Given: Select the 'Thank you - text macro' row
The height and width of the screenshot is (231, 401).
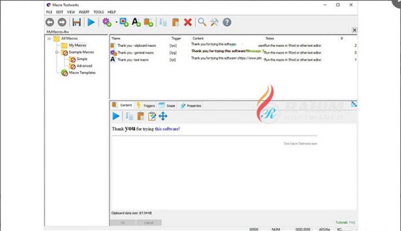Looking at the screenshot, I should pos(233,60).
